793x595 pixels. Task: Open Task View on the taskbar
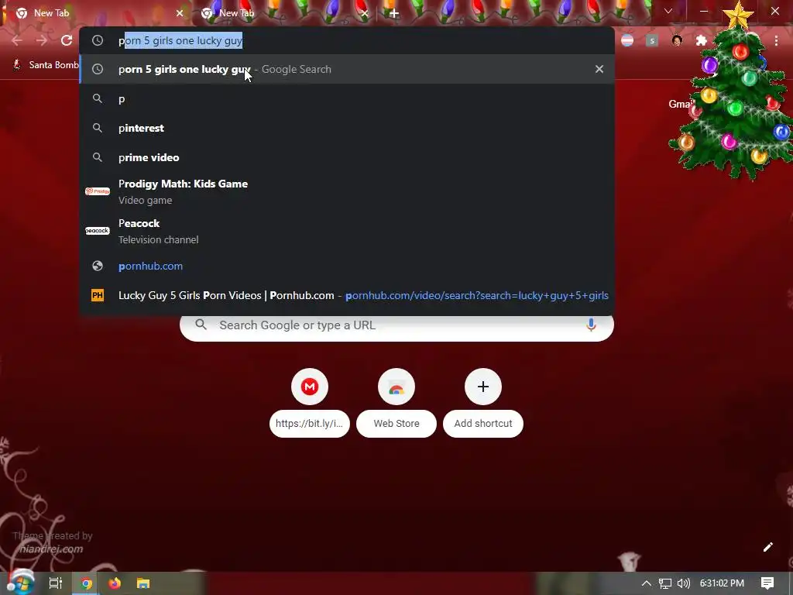point(56,583)
